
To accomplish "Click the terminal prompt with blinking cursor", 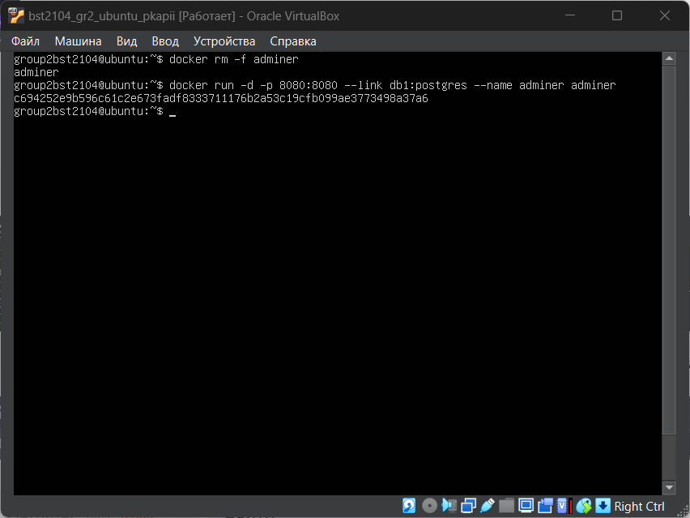I will point(95,111).
